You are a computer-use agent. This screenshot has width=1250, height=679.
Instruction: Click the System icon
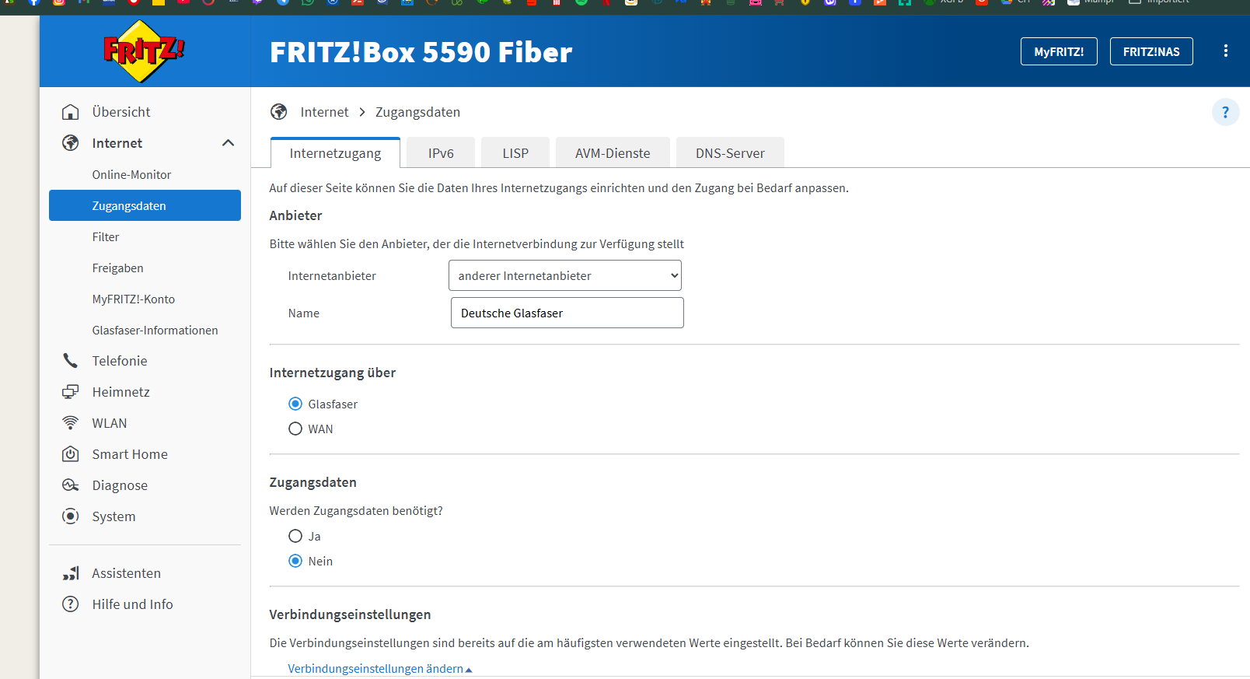(71, 516)
